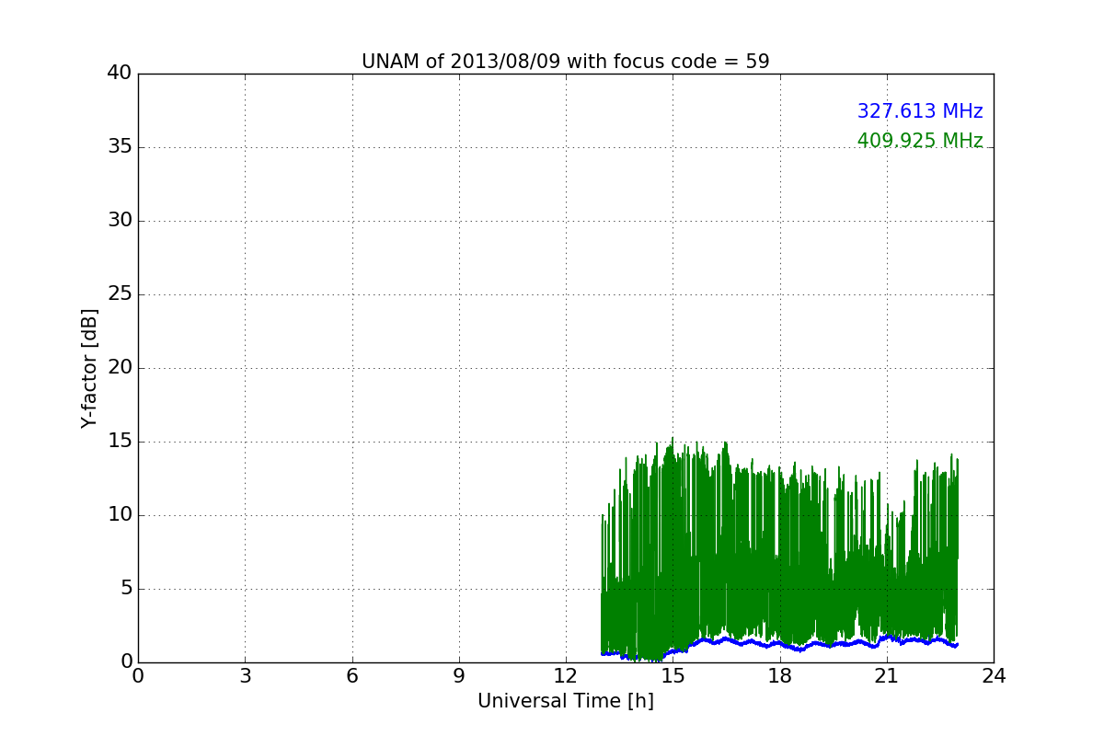Click the plot title 'UNAM of 2013/08/09 with focus code = 59'

565,62
